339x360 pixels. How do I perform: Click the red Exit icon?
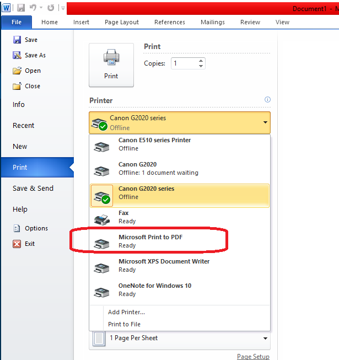17,244
